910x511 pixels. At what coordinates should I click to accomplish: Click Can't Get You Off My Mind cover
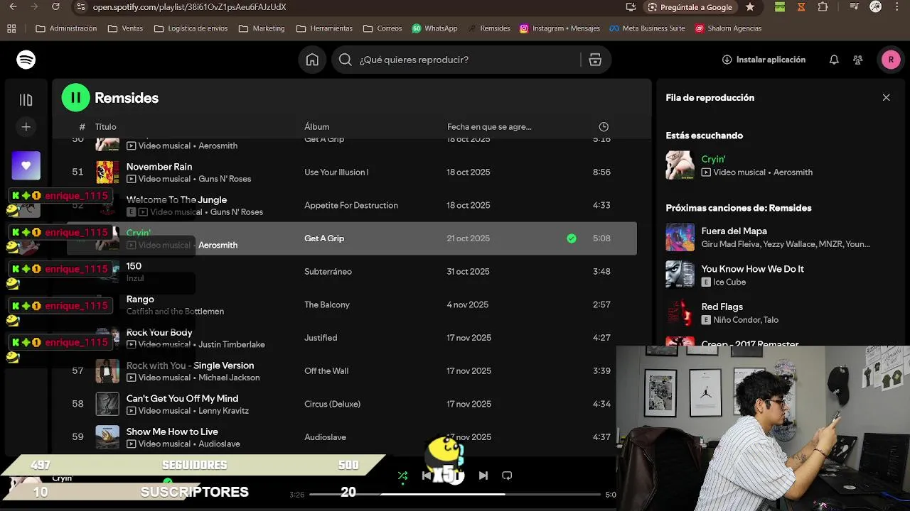[x=107, y=404]
